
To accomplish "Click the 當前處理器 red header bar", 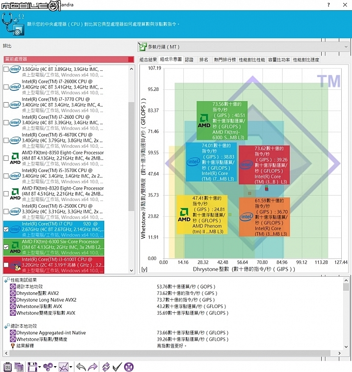I will tap(69, 59).
